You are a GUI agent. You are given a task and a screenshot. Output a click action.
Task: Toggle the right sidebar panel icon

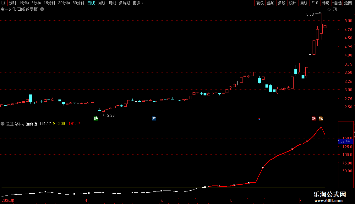click(335, 9)
